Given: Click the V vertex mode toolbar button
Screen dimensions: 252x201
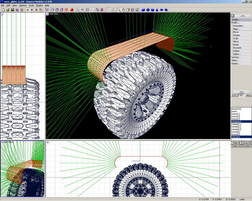Looking at the screenshot, I should (32, 10).
